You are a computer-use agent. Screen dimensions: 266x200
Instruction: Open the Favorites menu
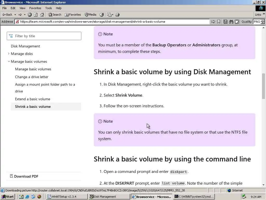(35, 8)
